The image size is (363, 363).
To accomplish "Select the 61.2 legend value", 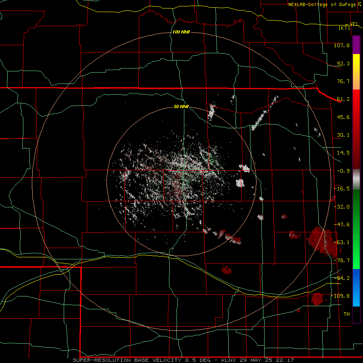I will (343, 99).
